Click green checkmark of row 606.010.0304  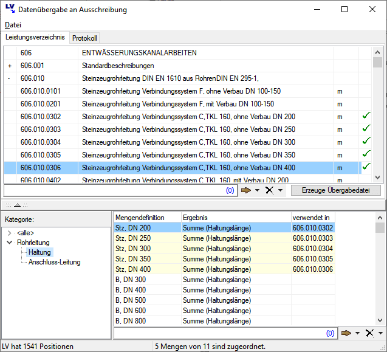(x=366, y=141)
